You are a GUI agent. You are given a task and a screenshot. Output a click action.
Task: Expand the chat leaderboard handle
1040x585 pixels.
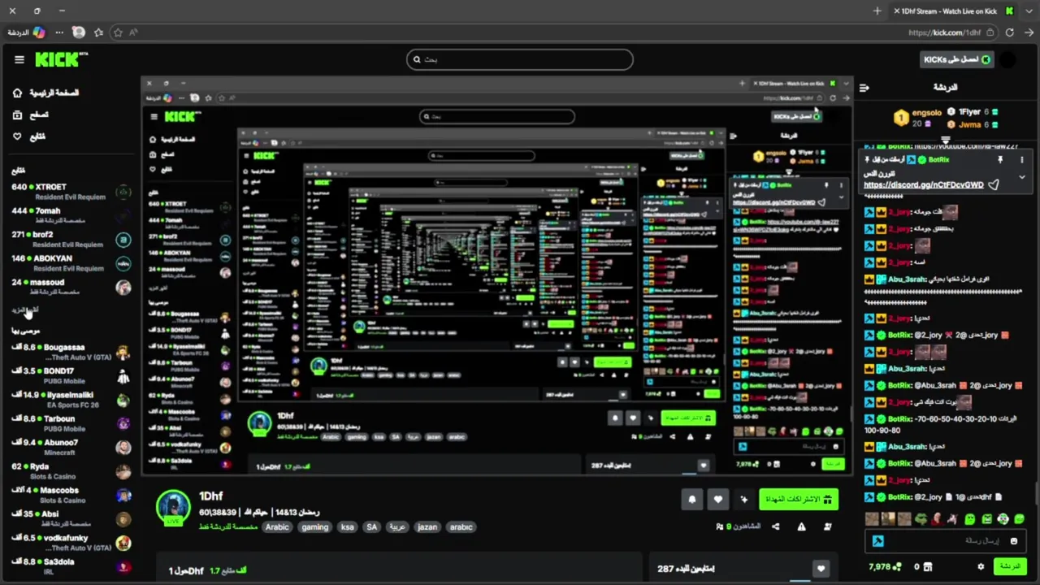(945, 140)
